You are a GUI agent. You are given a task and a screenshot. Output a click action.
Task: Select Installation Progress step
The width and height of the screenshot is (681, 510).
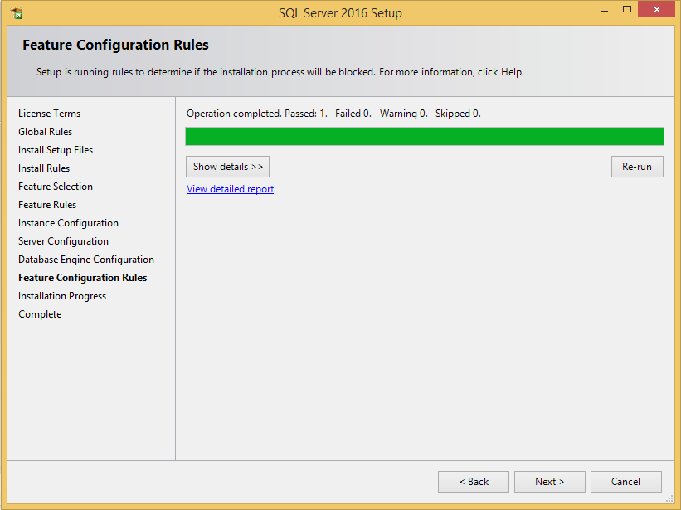pyautogui.click(x=62, y=295)
